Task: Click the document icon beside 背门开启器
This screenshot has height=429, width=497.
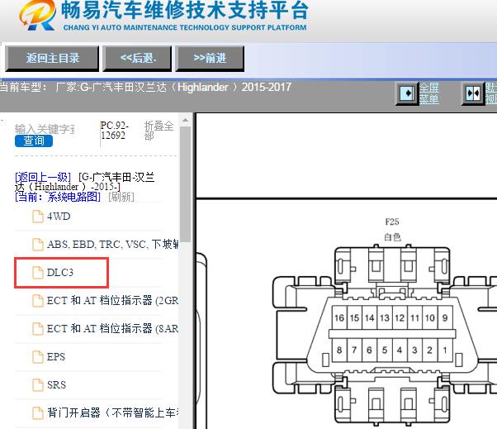Action: [38, 412]
